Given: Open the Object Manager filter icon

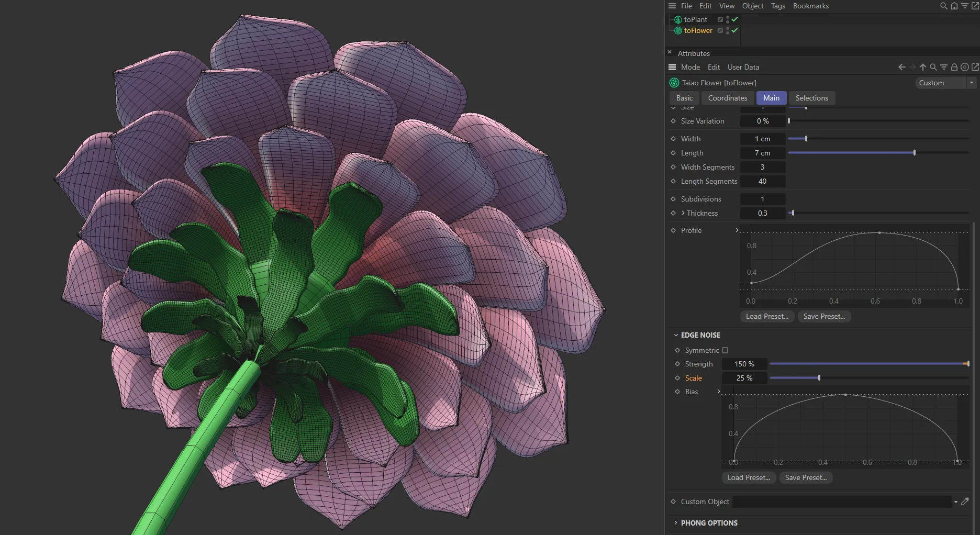Looking at the screenshot, I should (x=965, y=6).
